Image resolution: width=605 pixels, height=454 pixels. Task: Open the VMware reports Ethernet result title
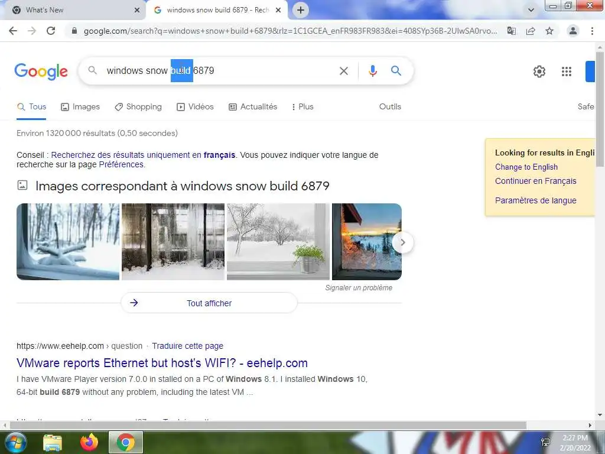tap(162, 364)
